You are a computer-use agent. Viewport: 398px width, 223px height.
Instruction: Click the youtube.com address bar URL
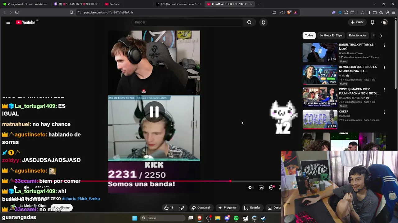109,12
